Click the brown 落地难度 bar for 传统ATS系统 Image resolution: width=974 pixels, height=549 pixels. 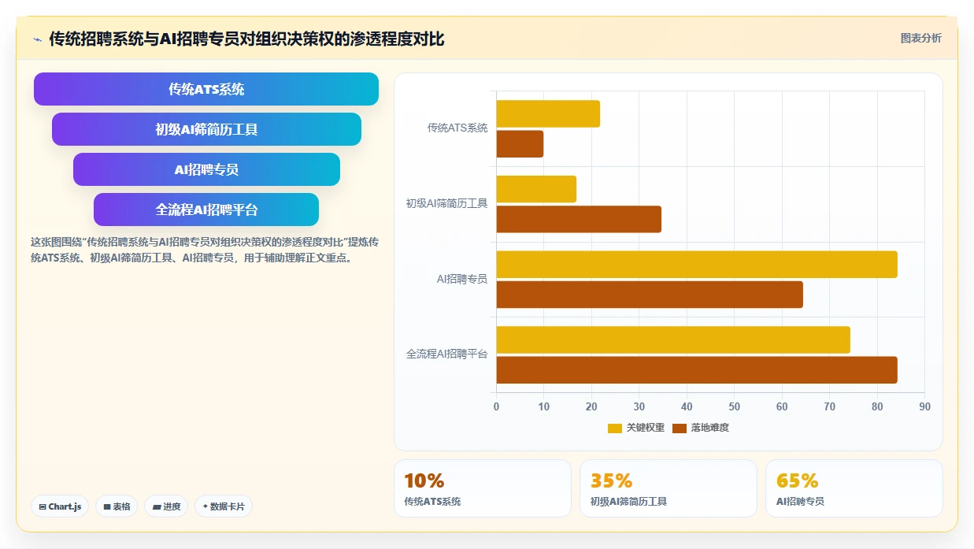point(520,143)
